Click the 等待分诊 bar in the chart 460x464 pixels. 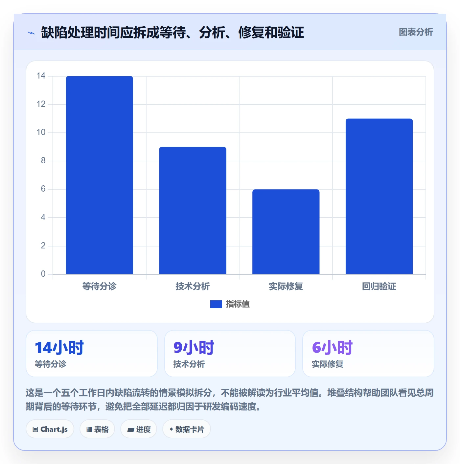(100, 175)
